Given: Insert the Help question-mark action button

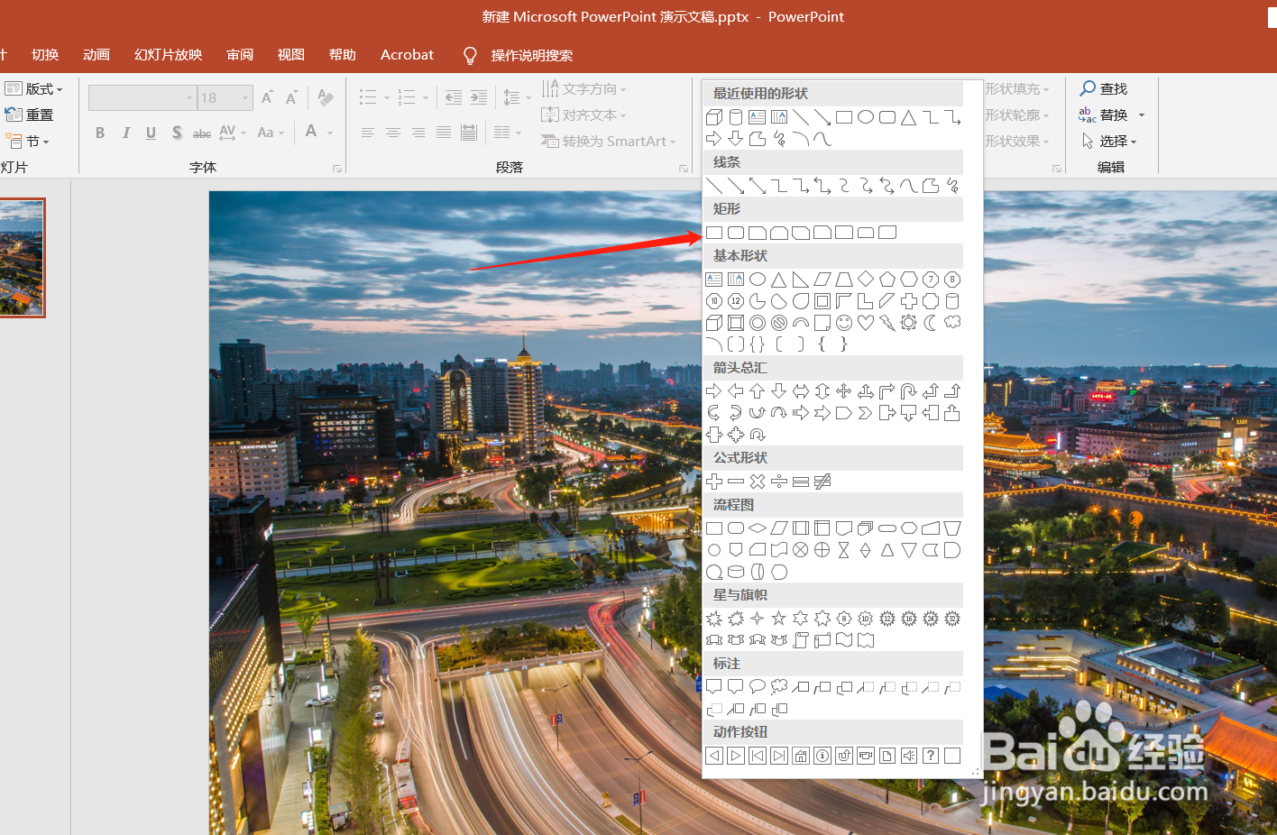Looking at the screenshot, I should 931,756.
